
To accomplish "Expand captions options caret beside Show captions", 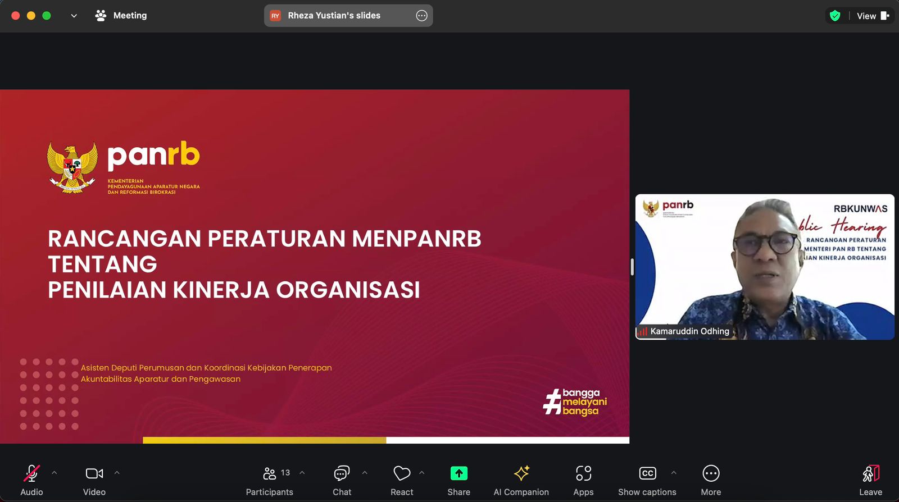I will [674, 473].
